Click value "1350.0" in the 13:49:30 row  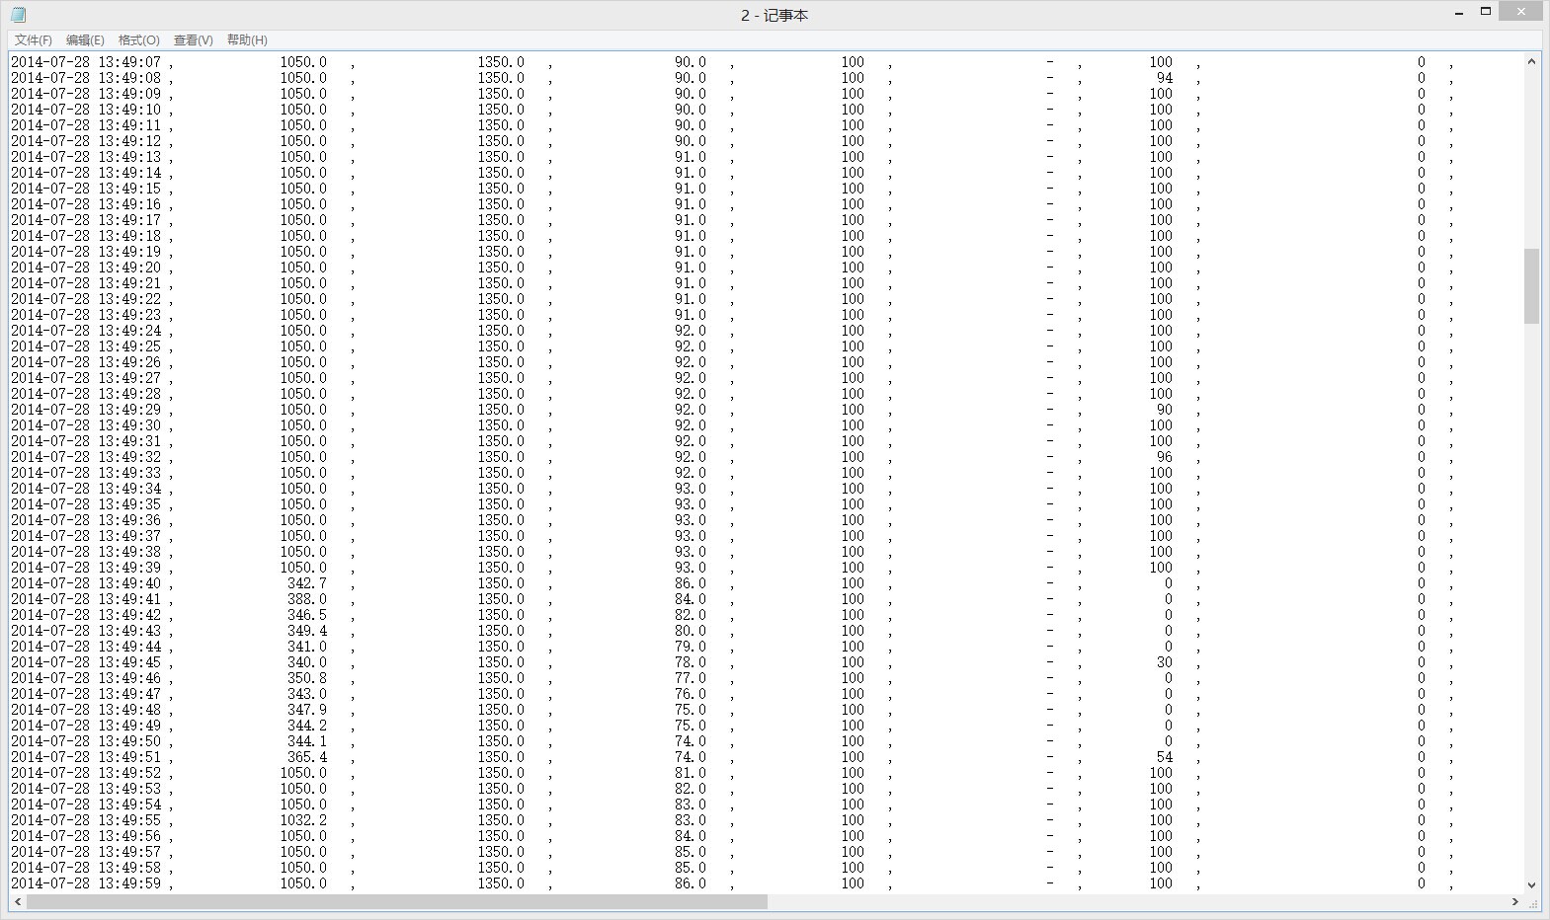(502, 425)
